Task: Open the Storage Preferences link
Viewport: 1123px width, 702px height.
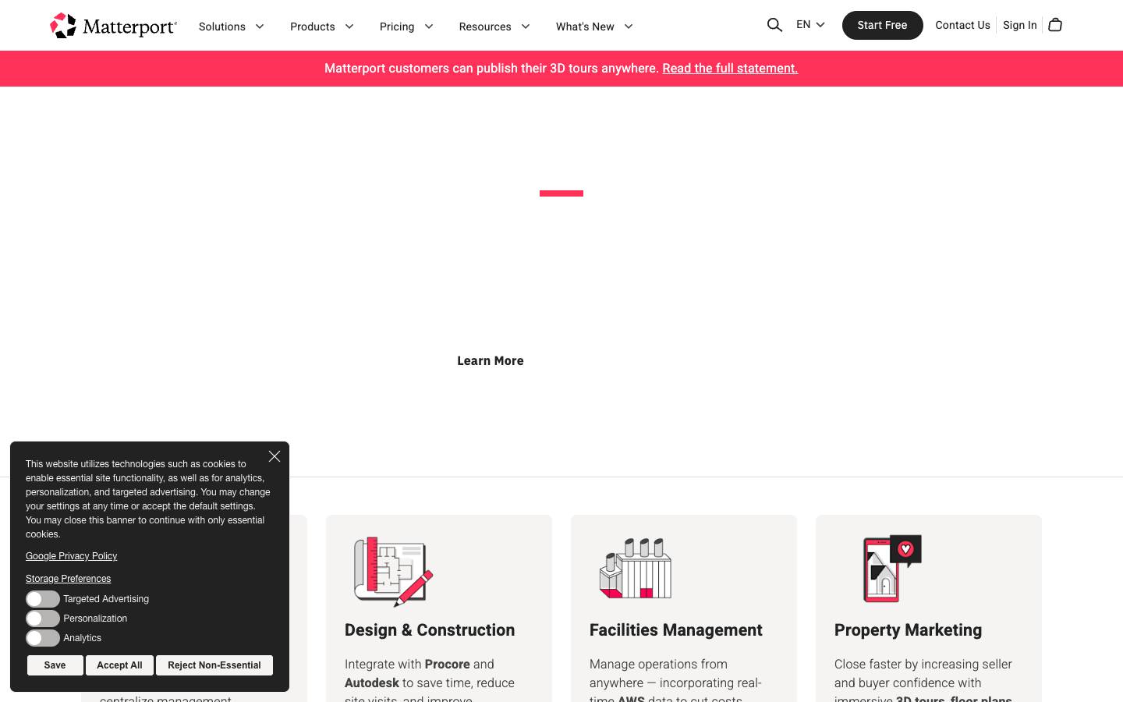Action: tap(68, 579)
